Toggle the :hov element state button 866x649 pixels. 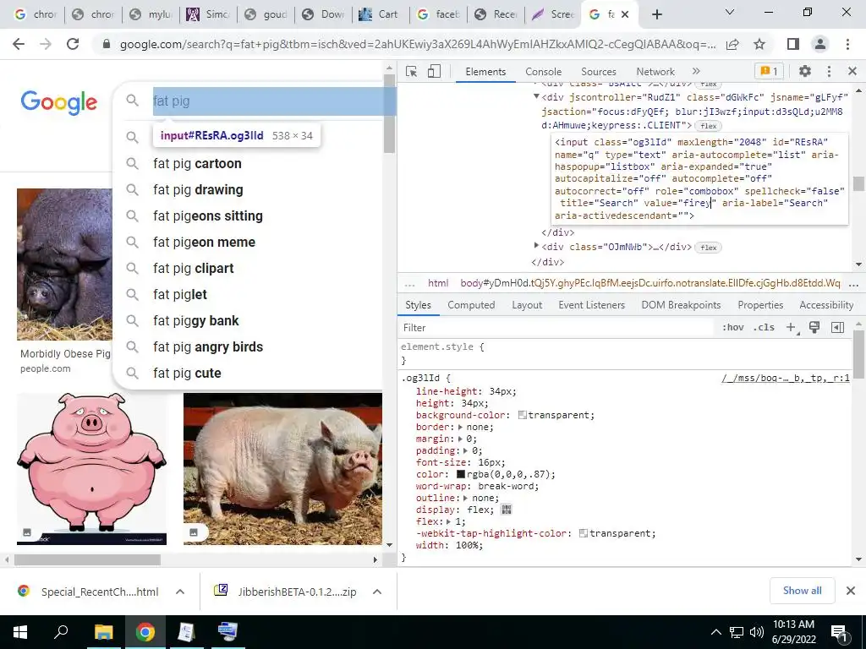pyautogui.click(x=733, y=327)
